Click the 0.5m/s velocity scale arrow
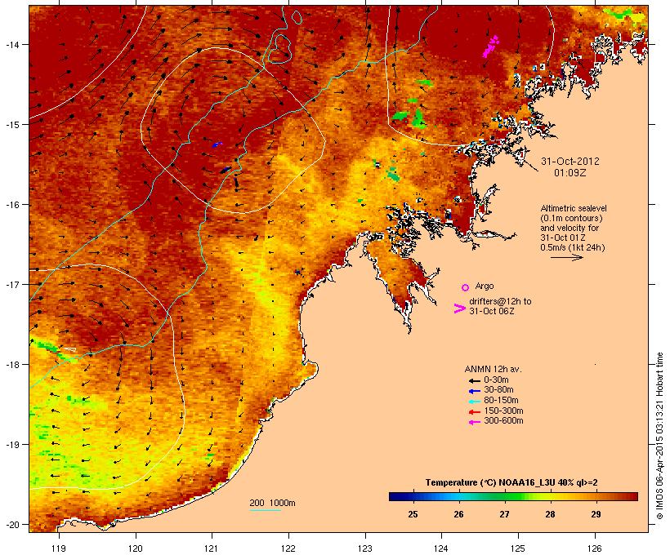670x555 pixels. click(x=566, y=257)
